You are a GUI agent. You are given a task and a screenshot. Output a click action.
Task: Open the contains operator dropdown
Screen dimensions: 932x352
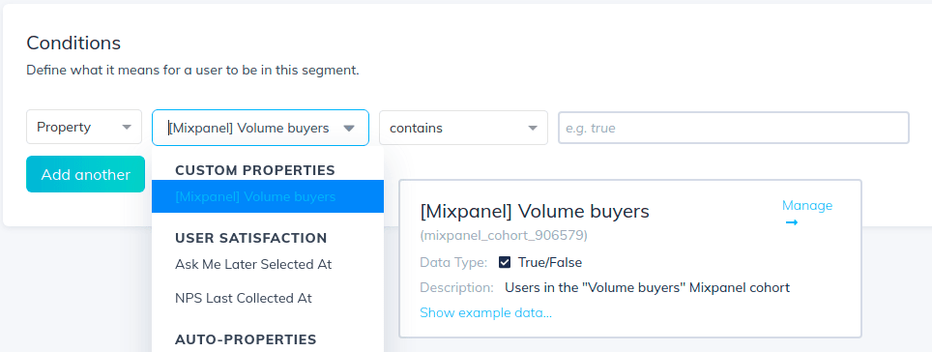coord(463,128)
